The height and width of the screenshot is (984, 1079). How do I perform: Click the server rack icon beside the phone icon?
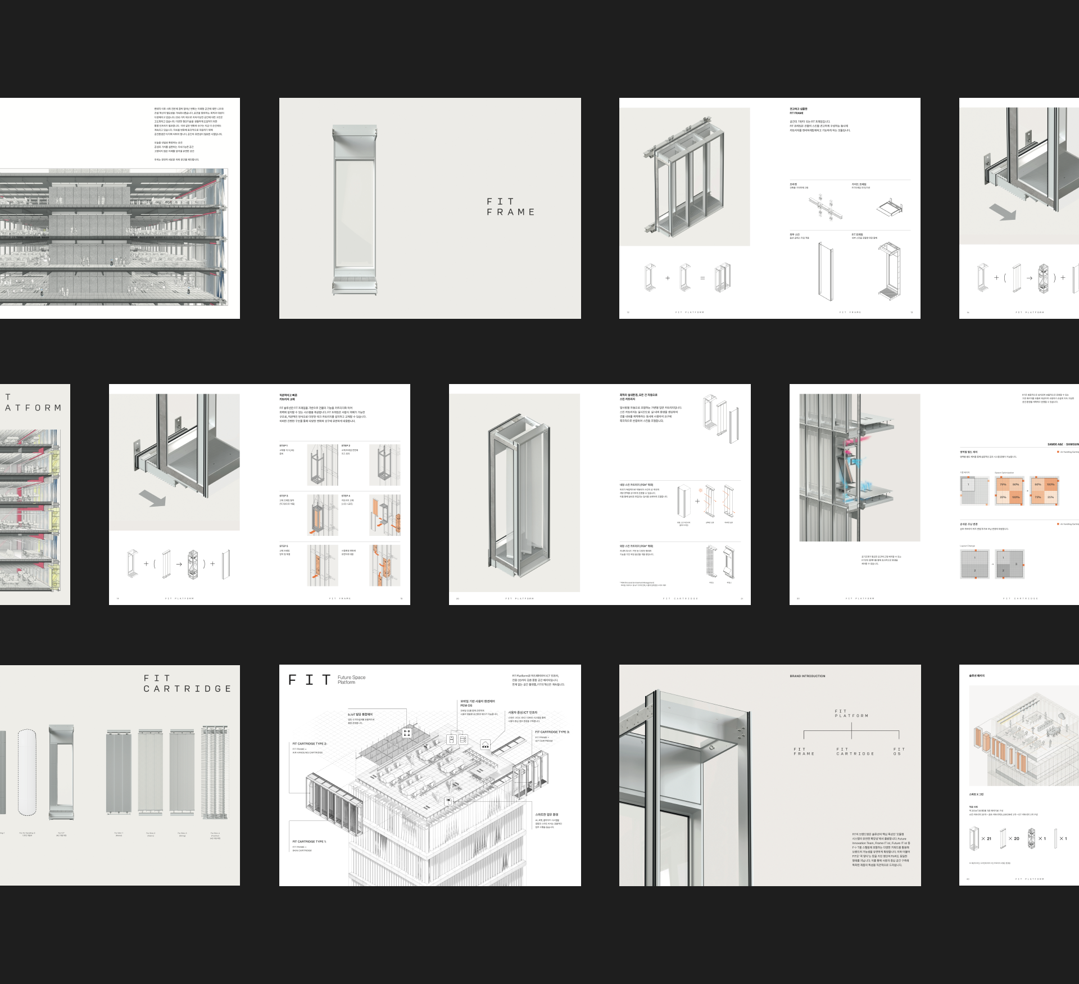click(463, 739)
